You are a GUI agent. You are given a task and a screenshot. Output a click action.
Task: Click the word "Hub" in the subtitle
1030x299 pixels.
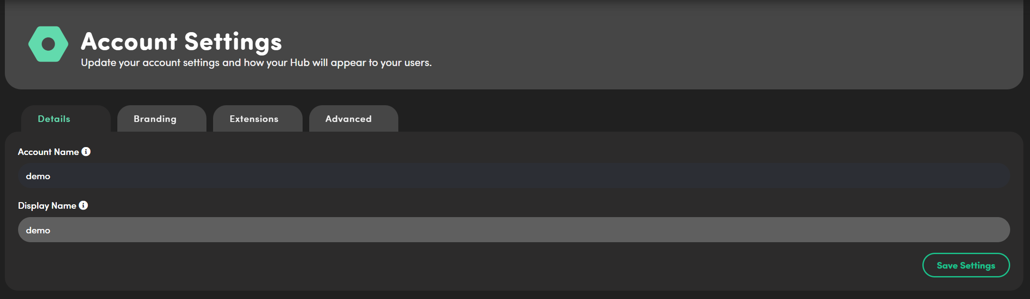(300, 63)
